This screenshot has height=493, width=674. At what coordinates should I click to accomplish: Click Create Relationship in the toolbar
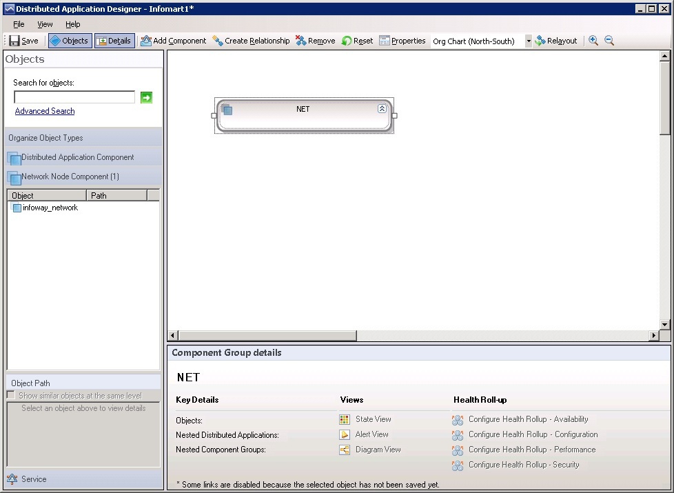point(251,41)
